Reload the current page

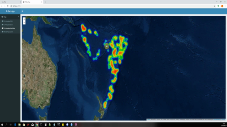8,6
